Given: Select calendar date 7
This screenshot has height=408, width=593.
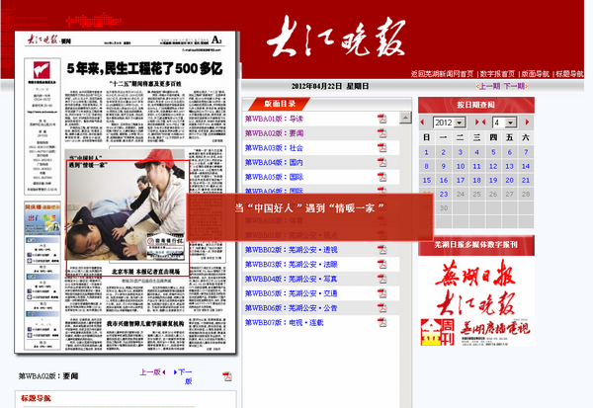Looking at the screenshot, I should tap(526, 152).
